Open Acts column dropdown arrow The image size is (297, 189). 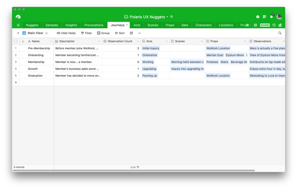click(x=167, y=41)
